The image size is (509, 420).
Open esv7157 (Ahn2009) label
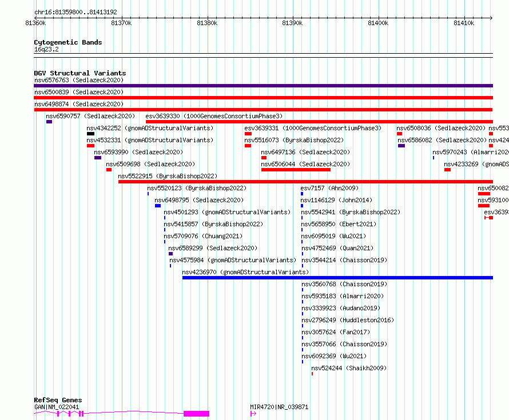329,188
